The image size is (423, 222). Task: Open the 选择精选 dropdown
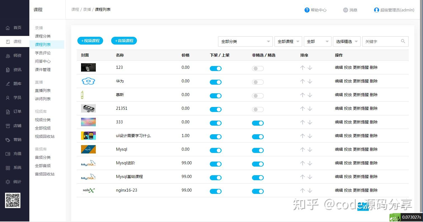pos(346,41)
